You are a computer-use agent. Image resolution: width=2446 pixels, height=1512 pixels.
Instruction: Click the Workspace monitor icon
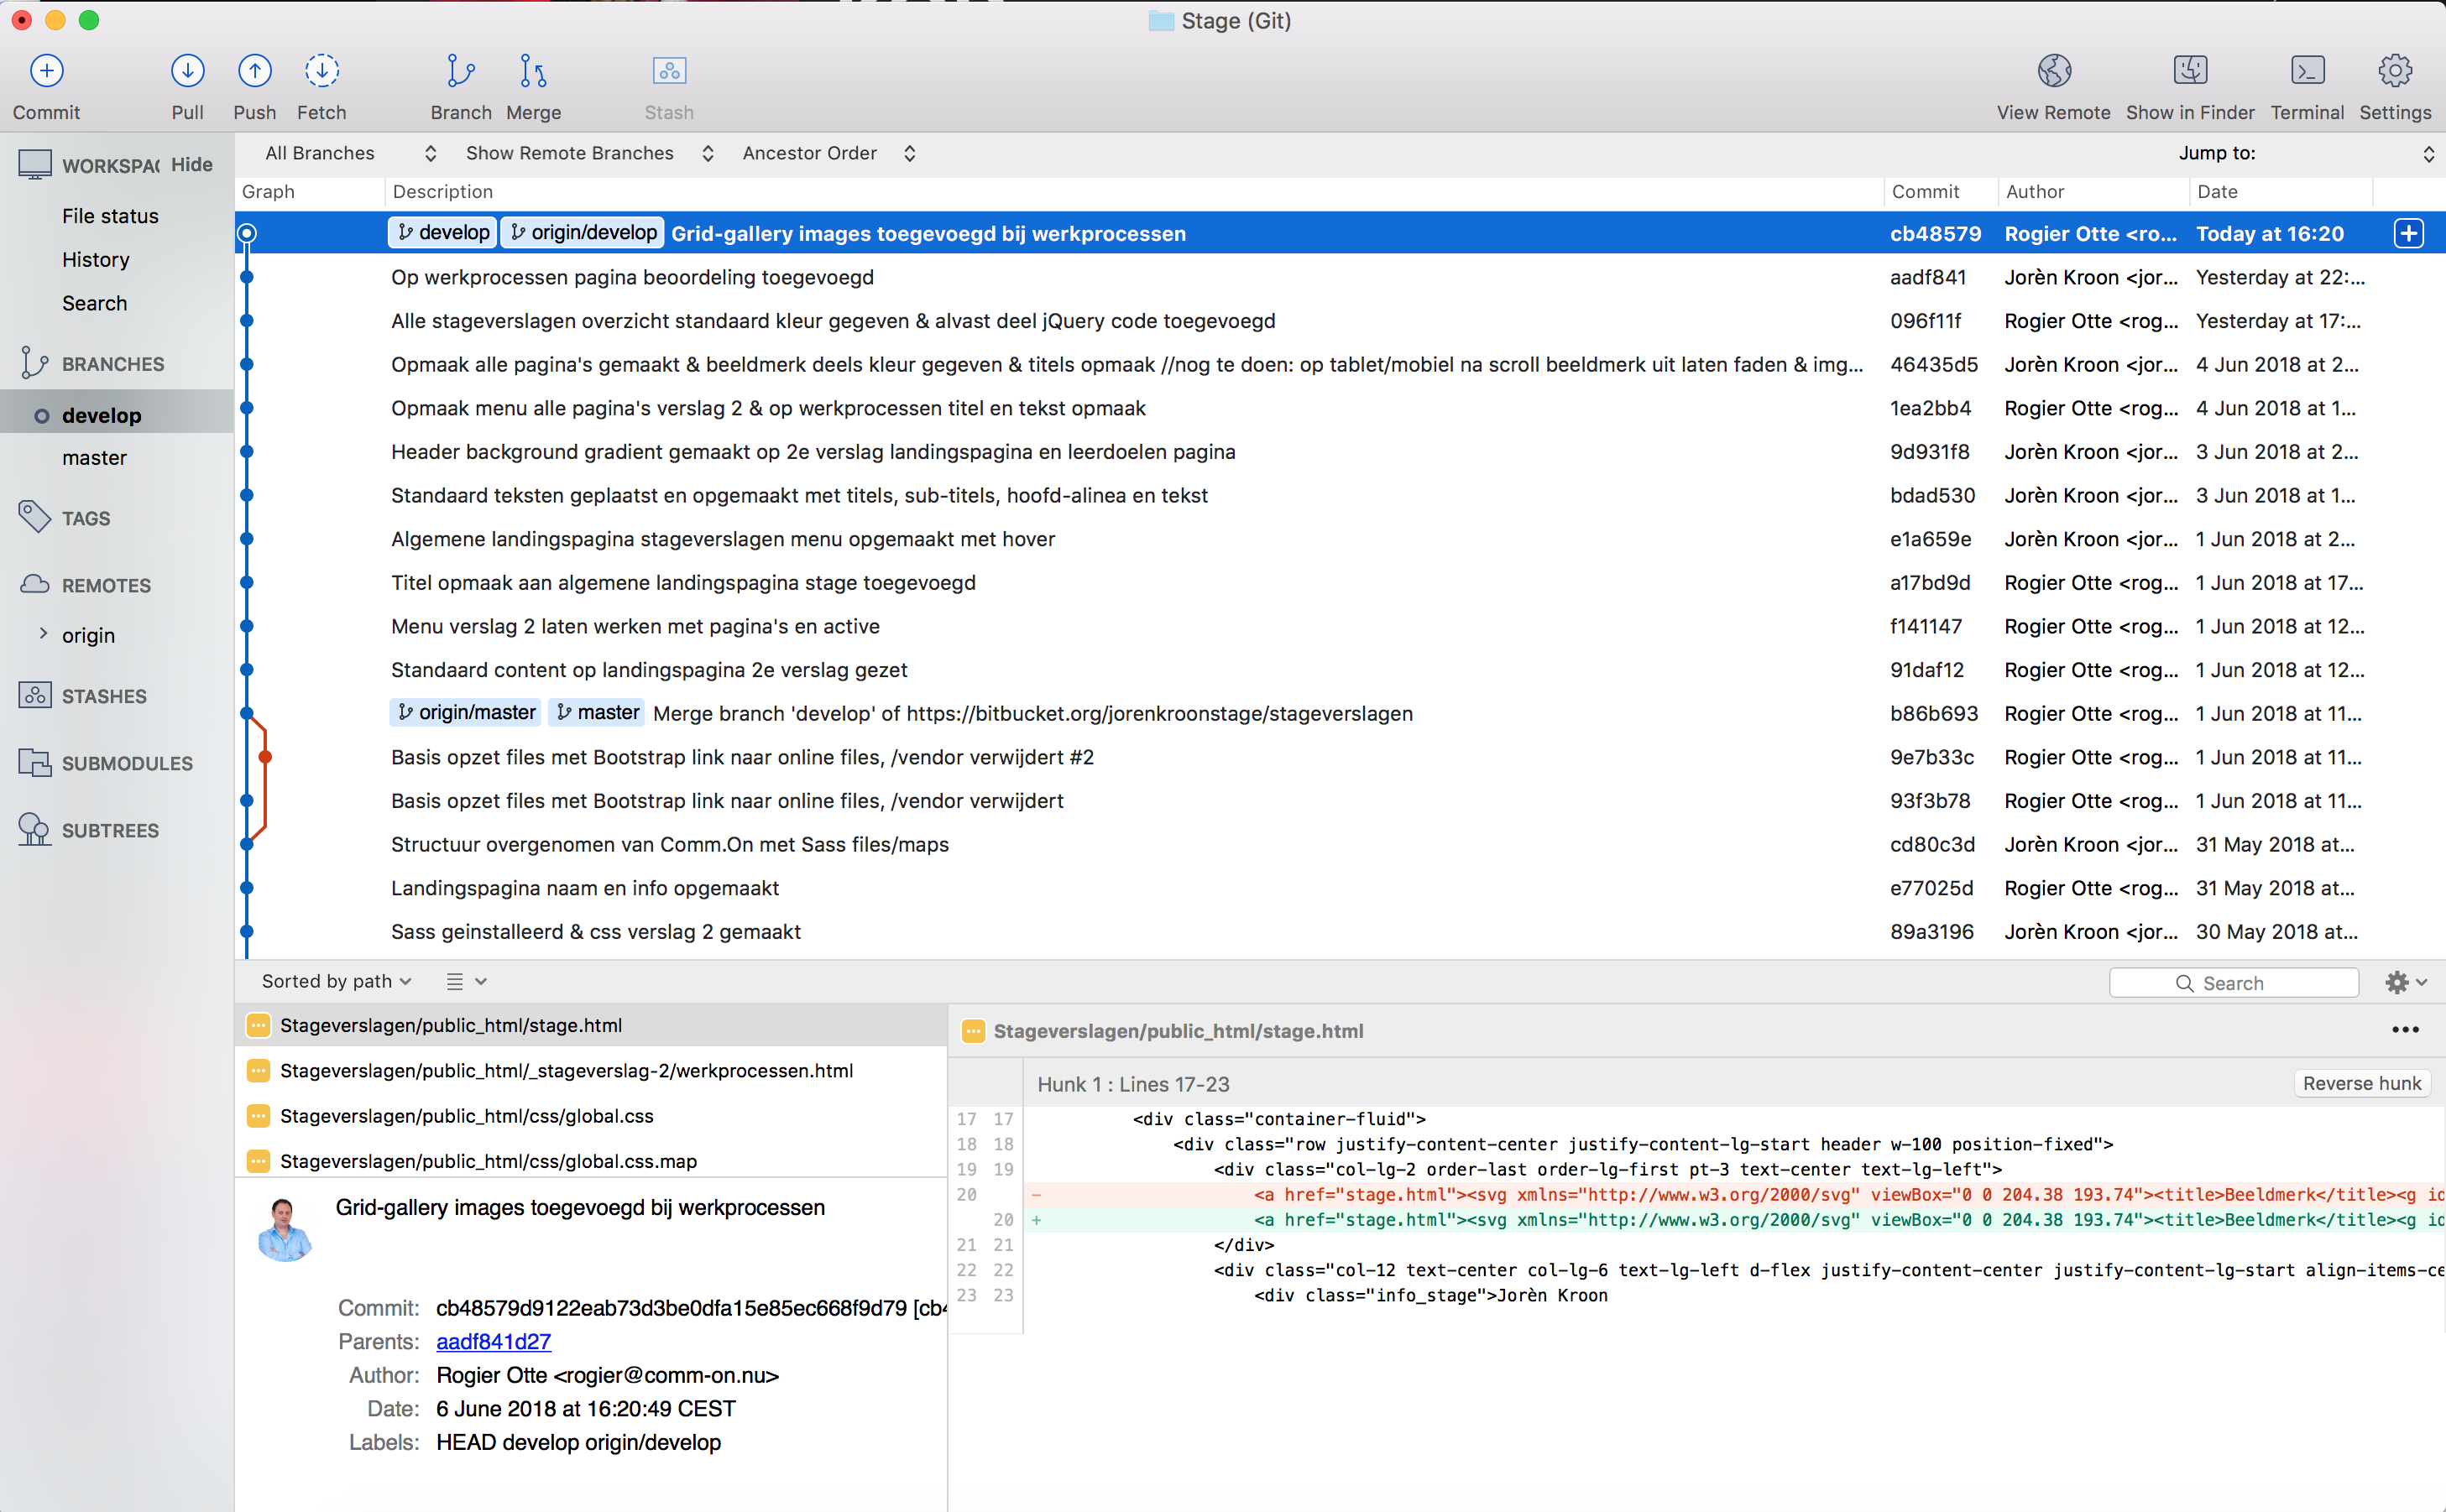click(x=35, y=164)
